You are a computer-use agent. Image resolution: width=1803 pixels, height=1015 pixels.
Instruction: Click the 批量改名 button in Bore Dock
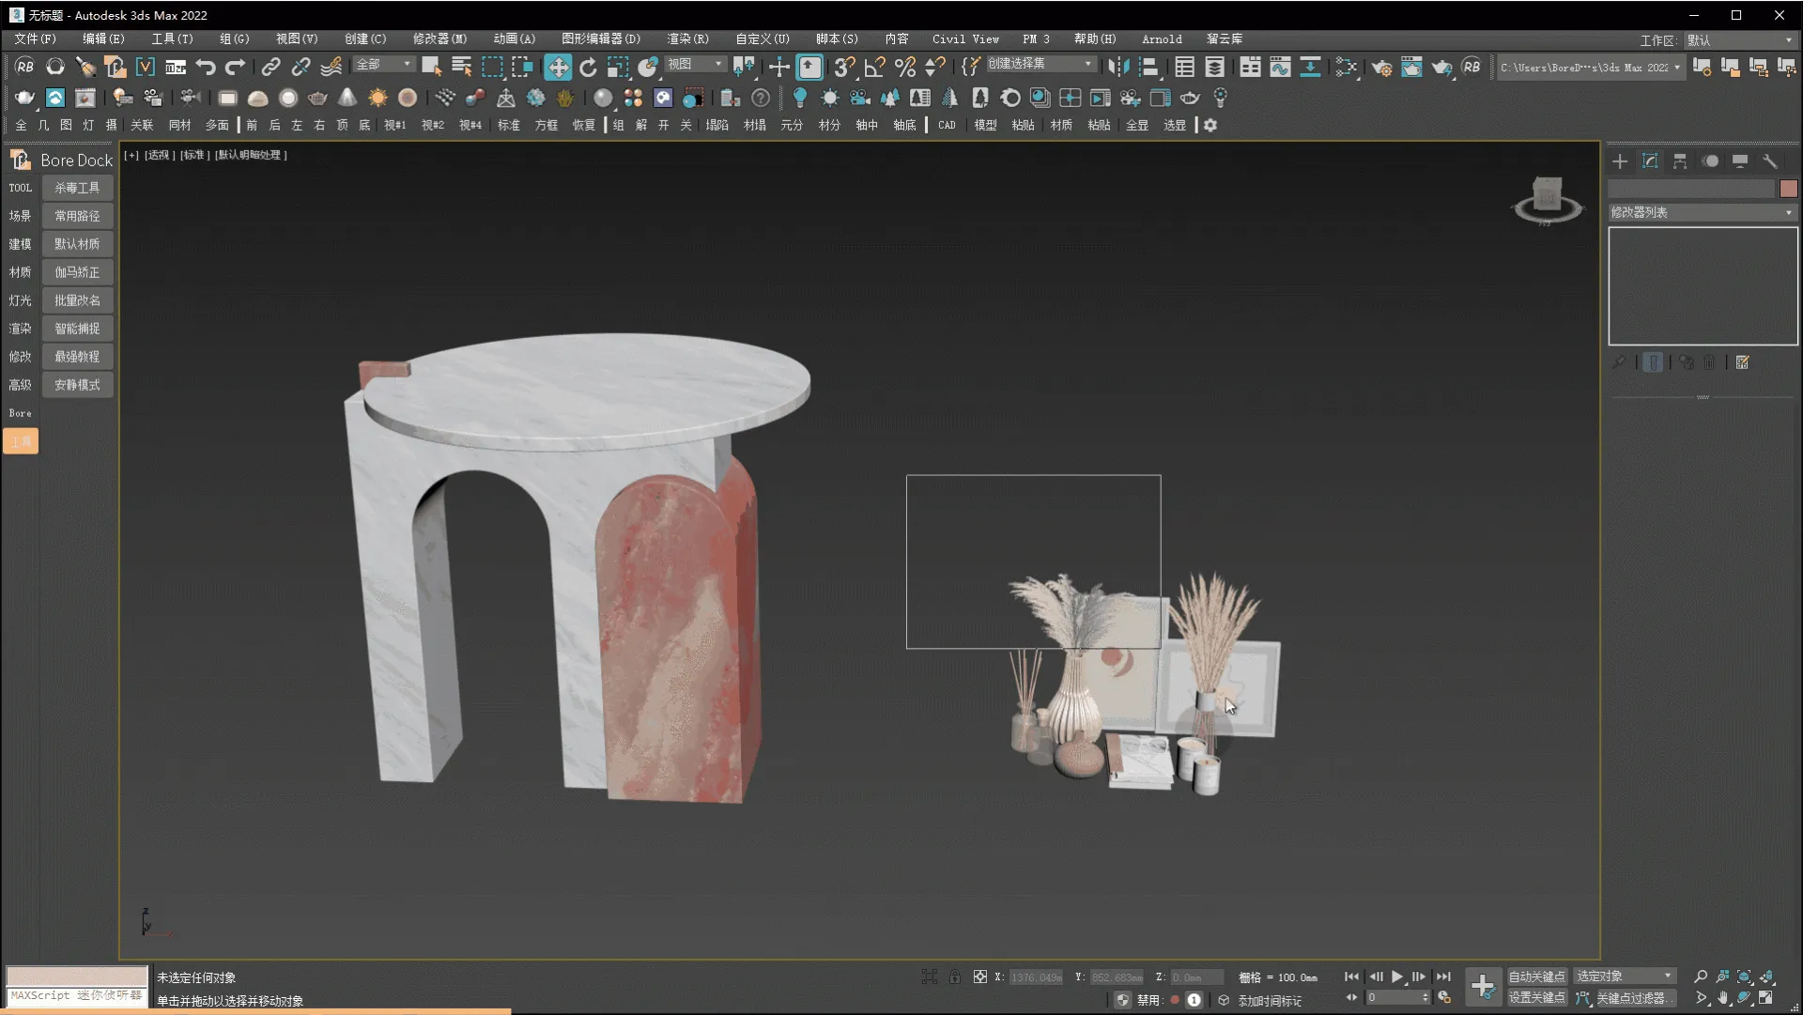coord(77,300)
